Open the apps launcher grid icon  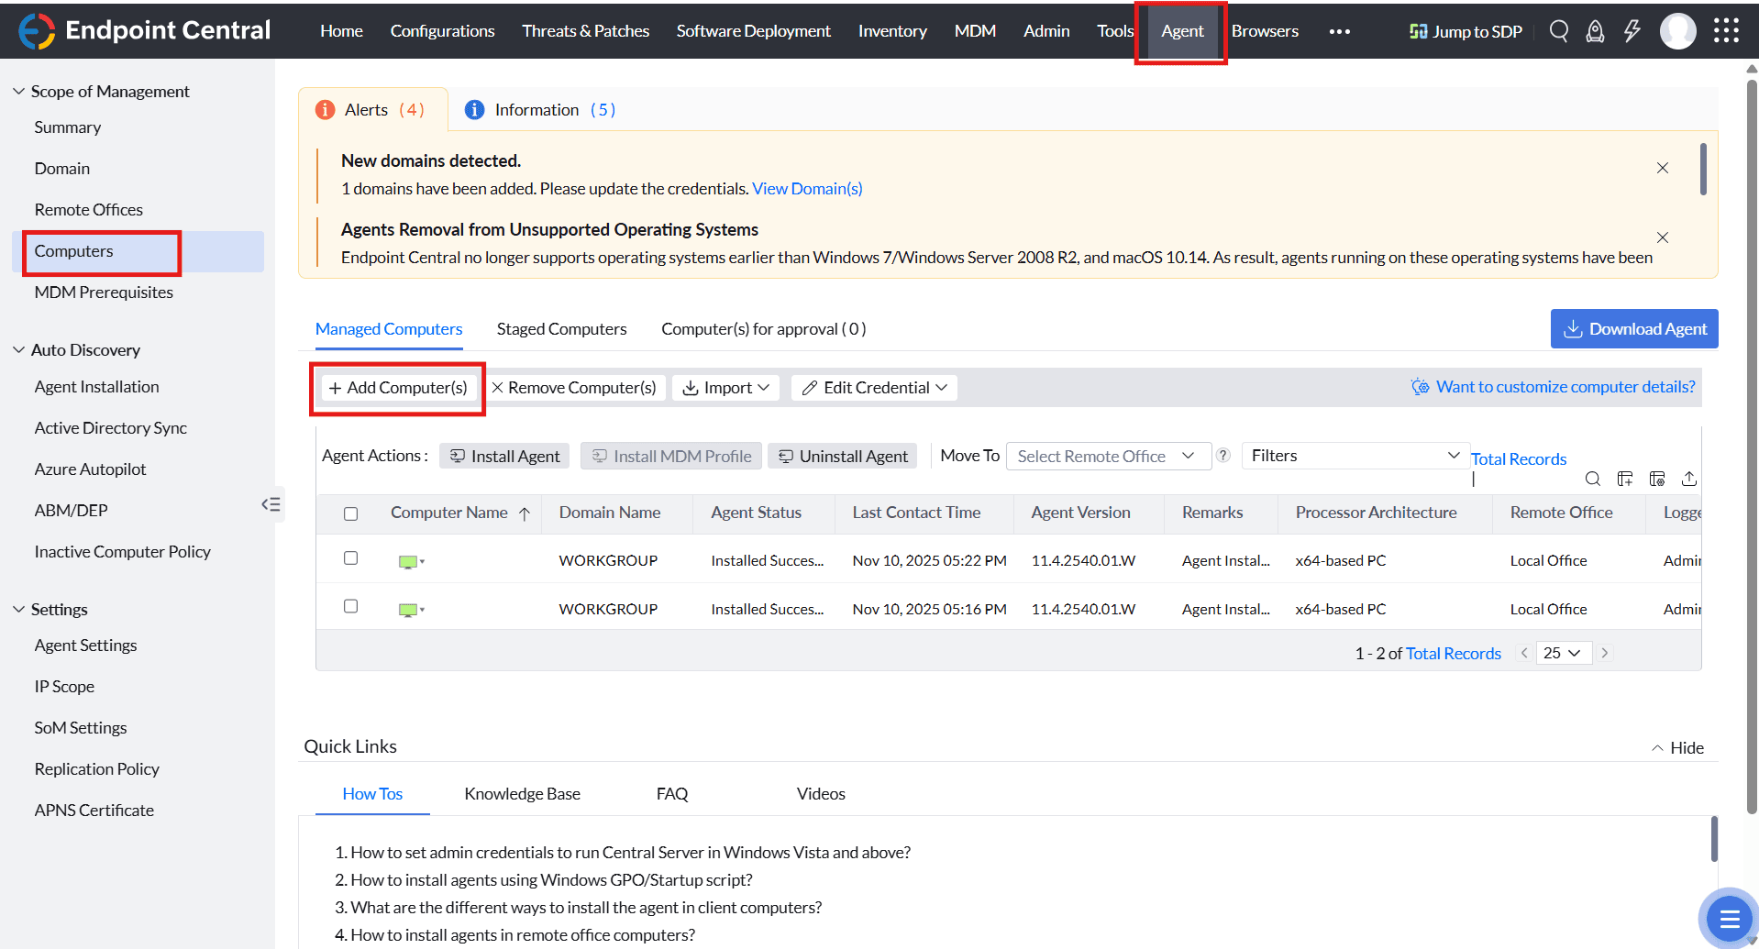click(1727, 30)
